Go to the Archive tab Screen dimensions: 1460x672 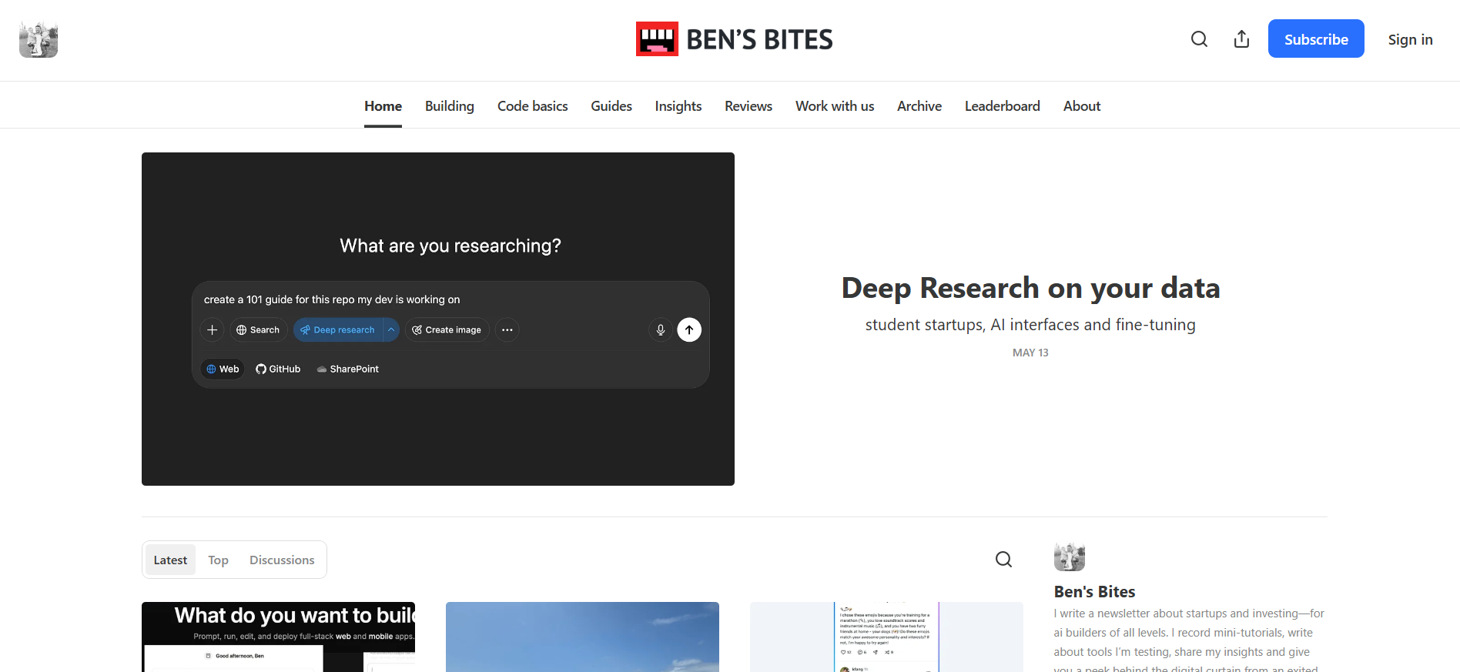click(919, 106)
